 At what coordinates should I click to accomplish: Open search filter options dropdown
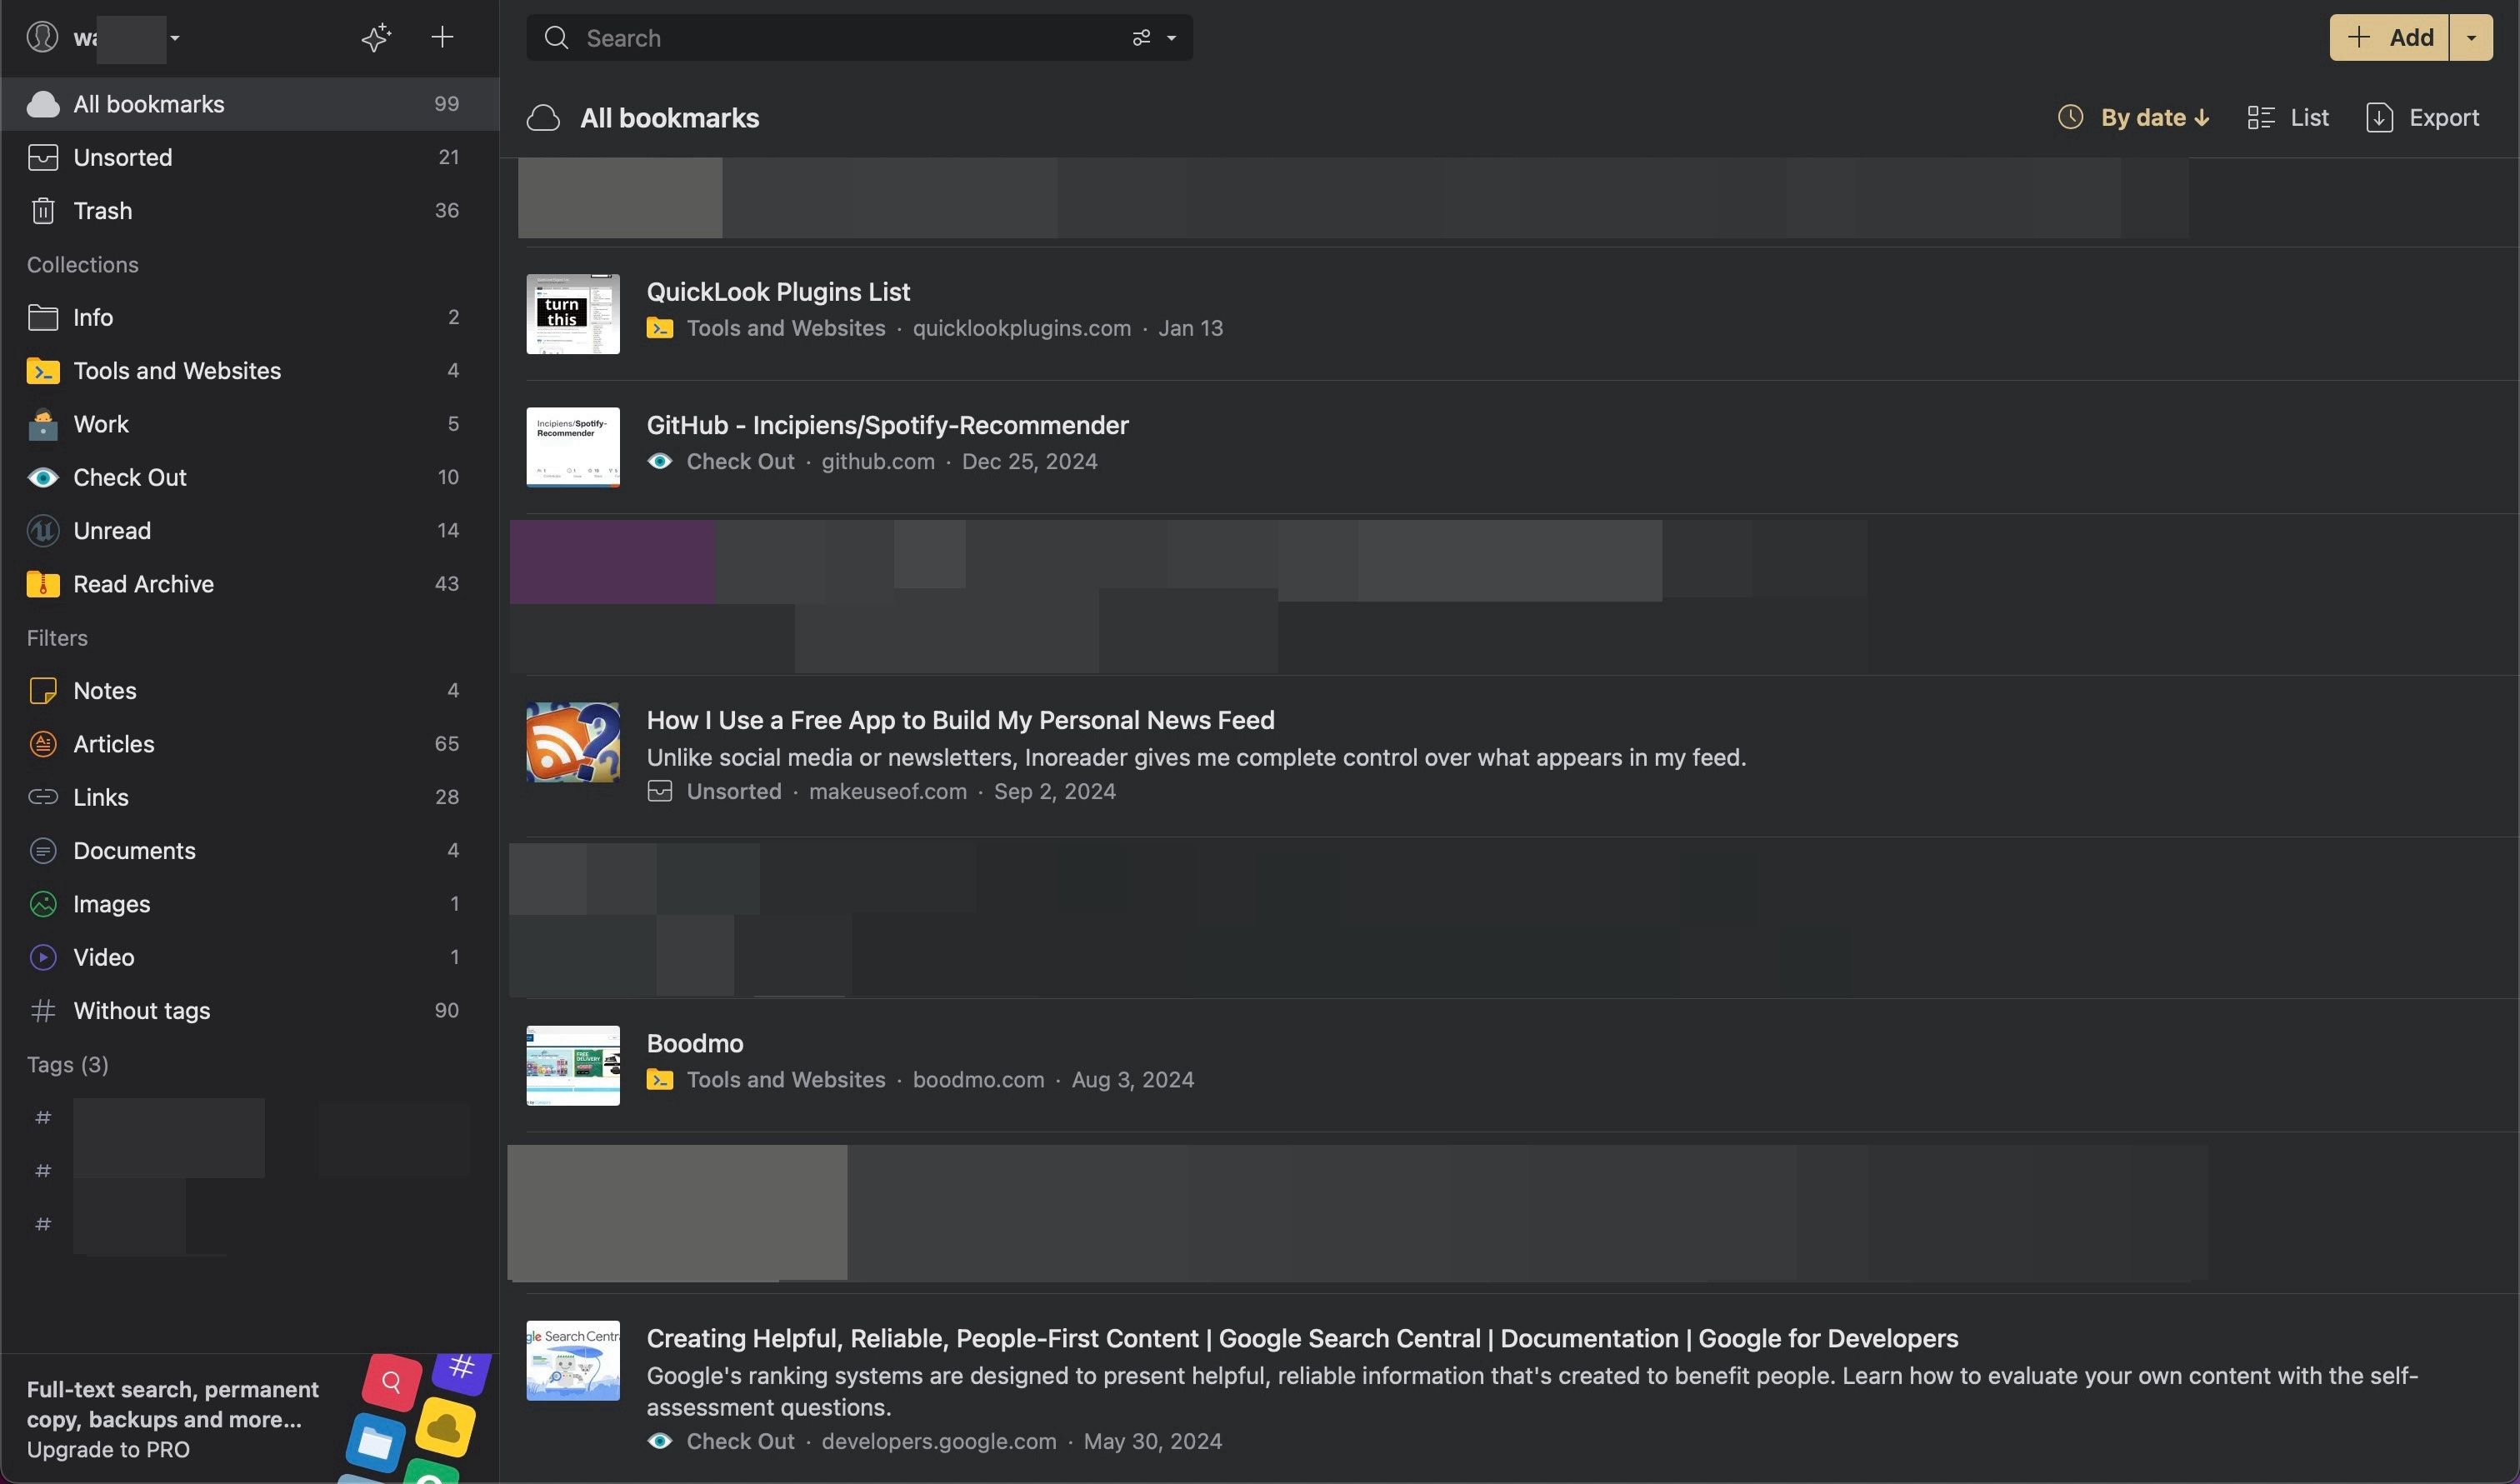(x=1153, y=38)
